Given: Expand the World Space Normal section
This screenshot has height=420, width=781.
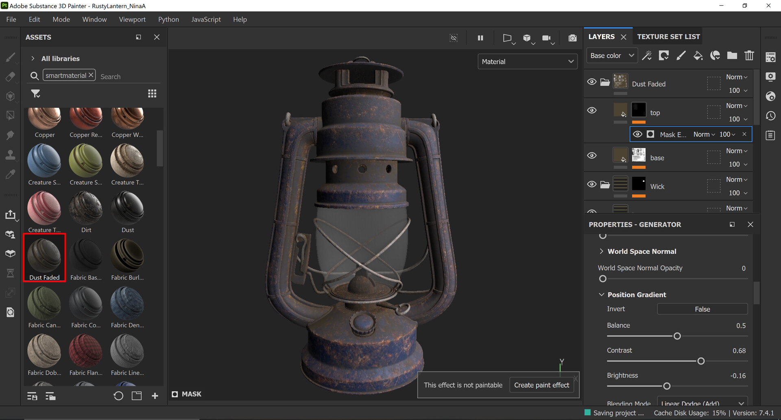Looking at the screenshot, I should [602, 251].
